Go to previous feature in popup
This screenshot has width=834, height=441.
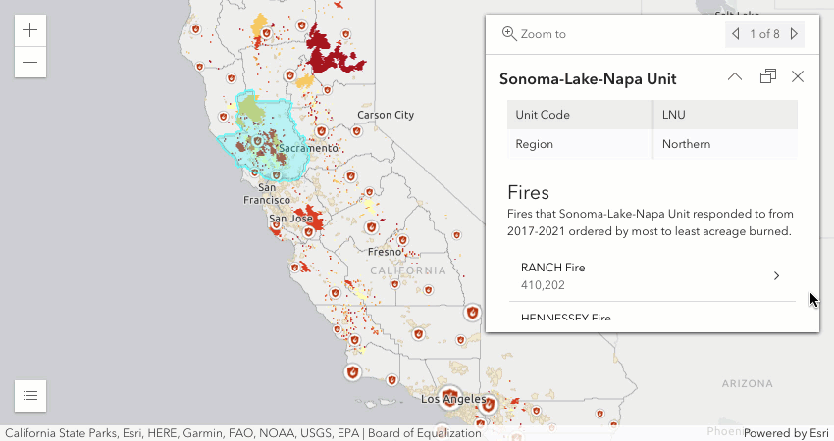(x=736, y=34)
